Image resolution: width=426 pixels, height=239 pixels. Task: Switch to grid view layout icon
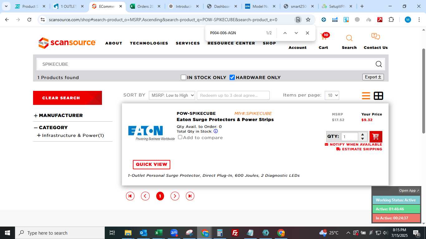[x=379, y=96]
